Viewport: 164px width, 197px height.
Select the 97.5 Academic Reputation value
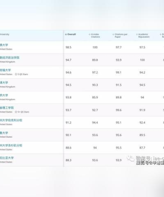[142, 47]
